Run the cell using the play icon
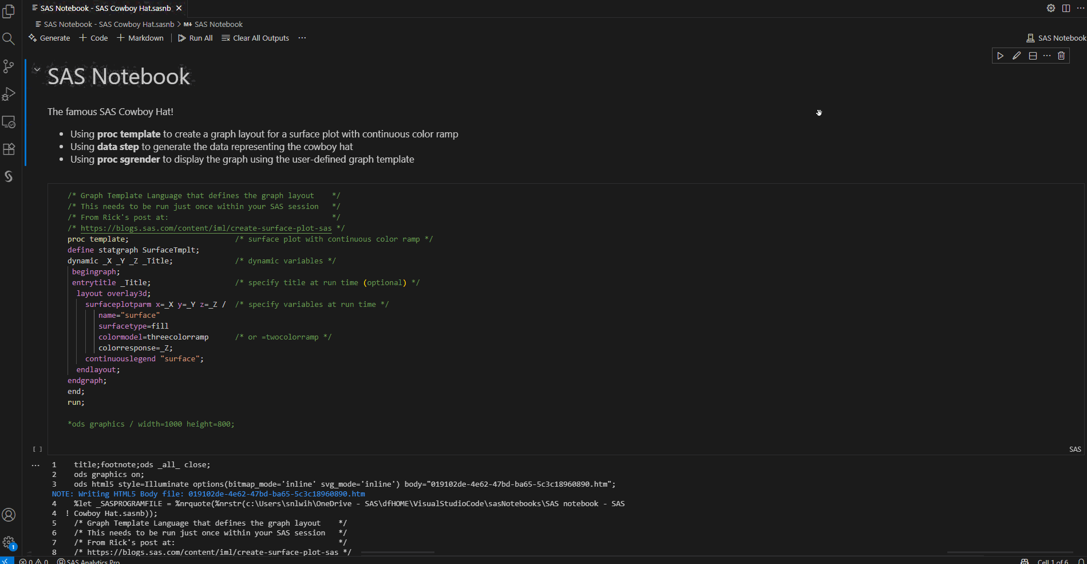 [x=1000, y=56]
